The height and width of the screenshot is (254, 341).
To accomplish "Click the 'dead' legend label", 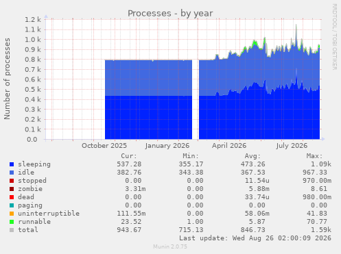I will [26, 197].
